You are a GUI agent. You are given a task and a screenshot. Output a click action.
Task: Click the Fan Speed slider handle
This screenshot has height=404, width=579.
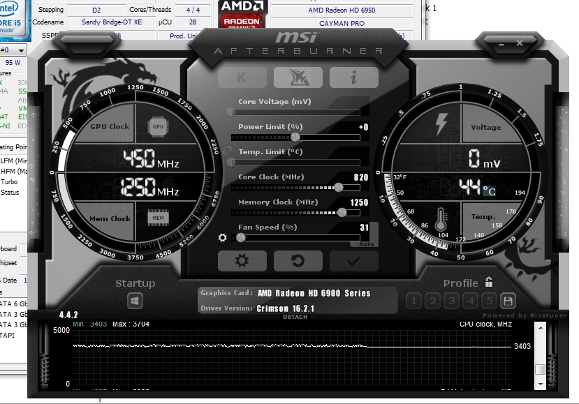tap(241, 238)
